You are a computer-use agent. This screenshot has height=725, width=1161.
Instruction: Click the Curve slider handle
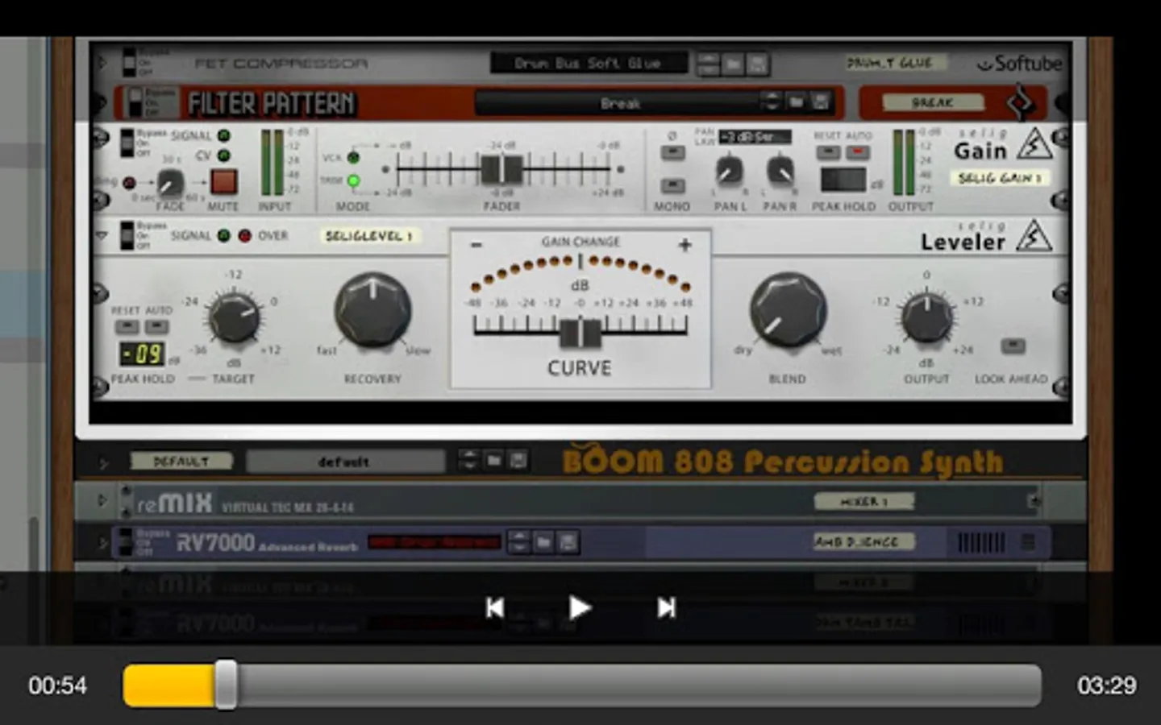[x=580, y=333]
